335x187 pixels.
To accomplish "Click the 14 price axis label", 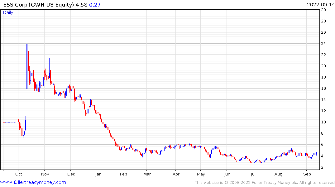I will click(x=323, y=100).
